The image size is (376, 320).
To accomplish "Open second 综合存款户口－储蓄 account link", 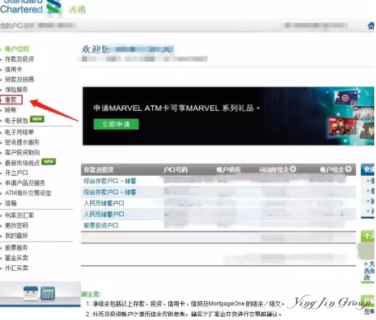I will [110, 192].
